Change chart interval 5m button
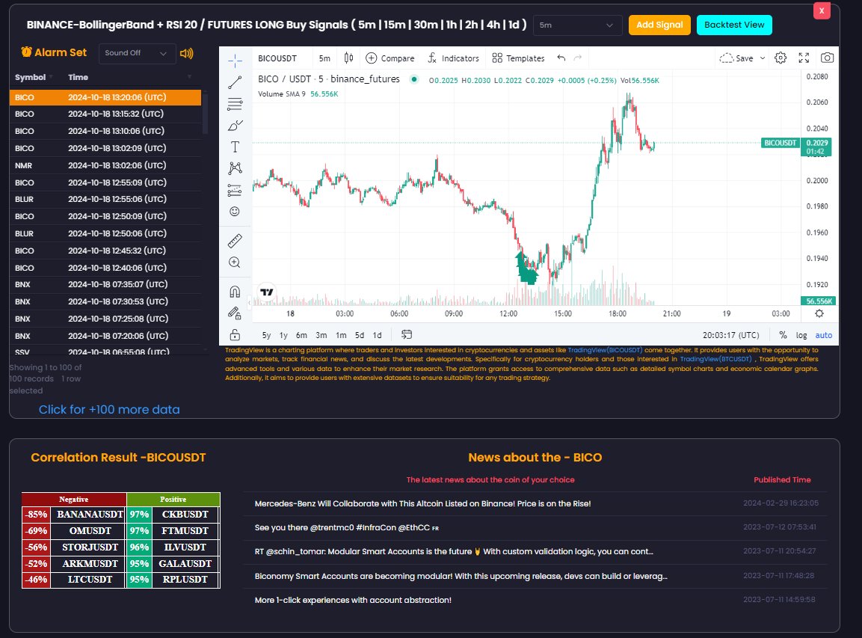This screenshot has height=638, width=862. pos(325,58)
